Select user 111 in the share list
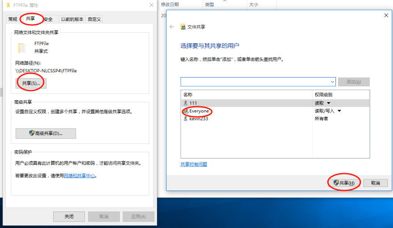 tap(275, 103)
